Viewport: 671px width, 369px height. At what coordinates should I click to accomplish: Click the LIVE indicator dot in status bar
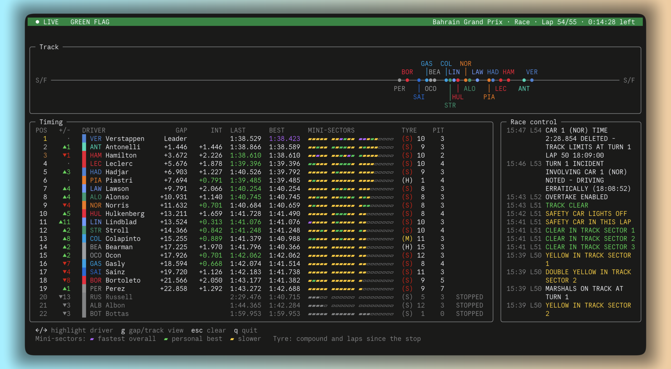37,22
